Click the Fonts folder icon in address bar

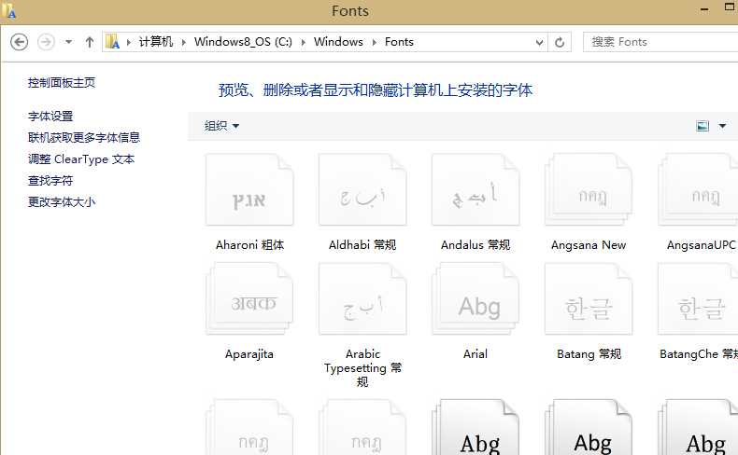(x=112, y=42)
